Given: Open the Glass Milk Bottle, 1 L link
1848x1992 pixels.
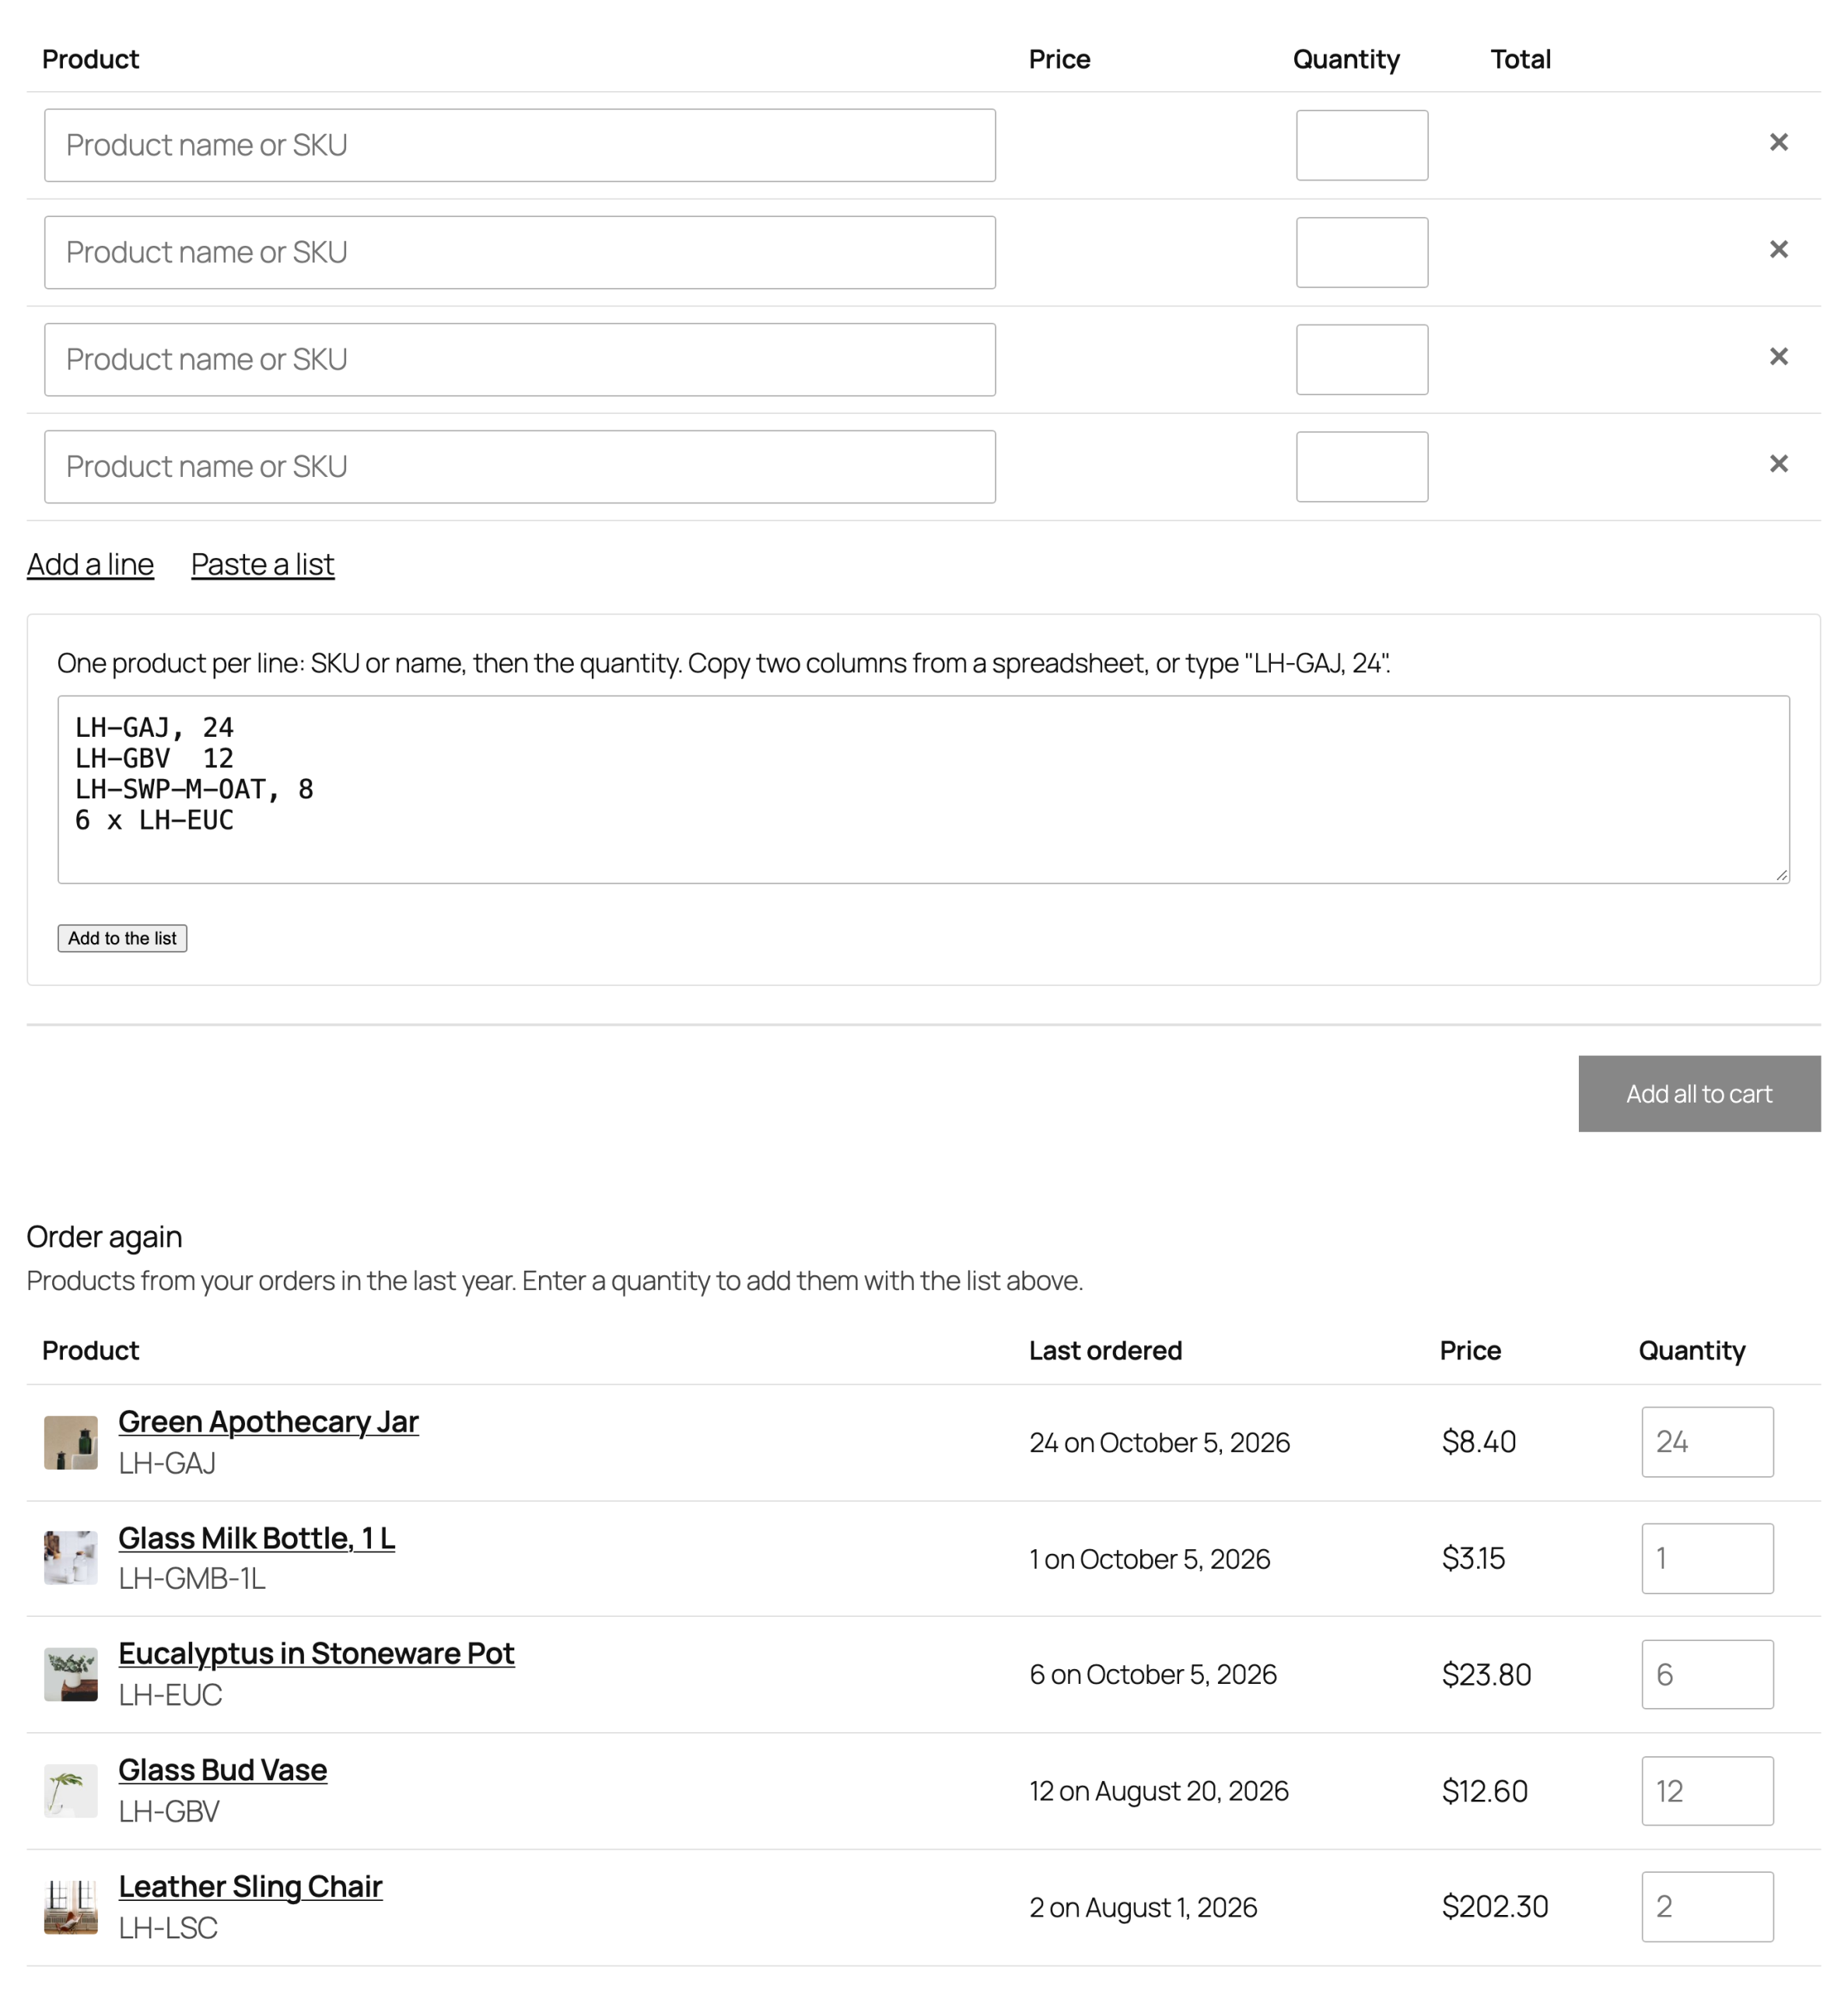Looking at the screenshot, I should click(x=256, y=1538).
